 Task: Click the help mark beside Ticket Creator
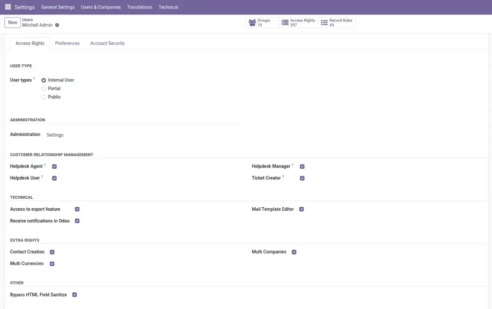283,177
